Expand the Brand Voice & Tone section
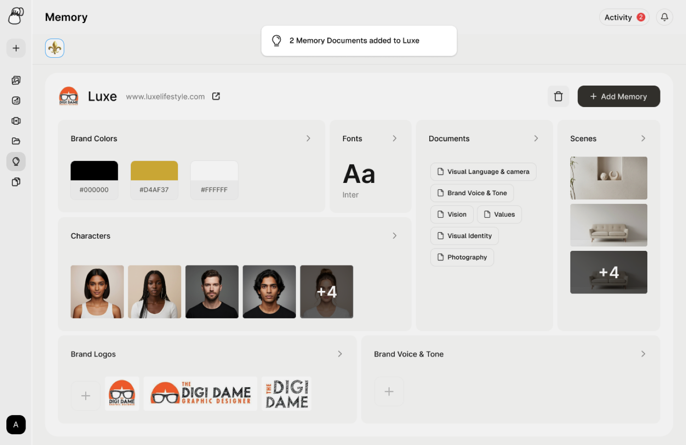The width and height of the screenshot is (686, 445). point(643,354)
